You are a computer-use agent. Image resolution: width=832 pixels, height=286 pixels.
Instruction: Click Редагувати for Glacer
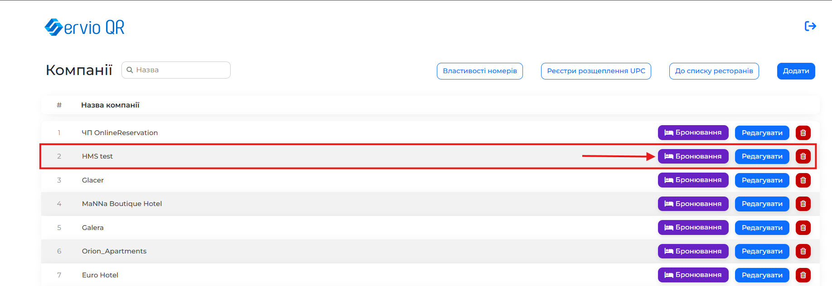[x=762, y=180]
